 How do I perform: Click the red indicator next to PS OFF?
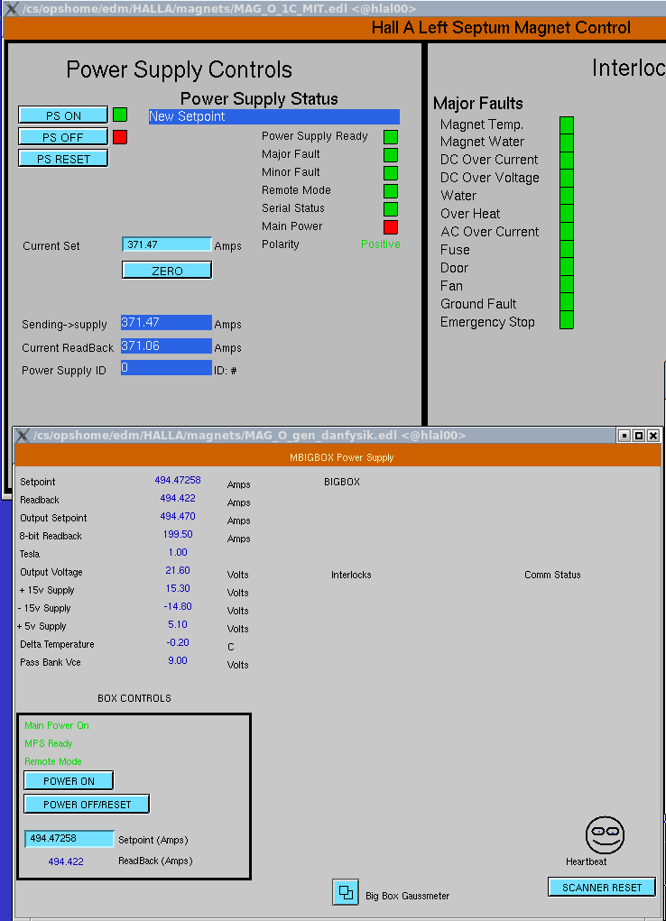pos(120,137)
